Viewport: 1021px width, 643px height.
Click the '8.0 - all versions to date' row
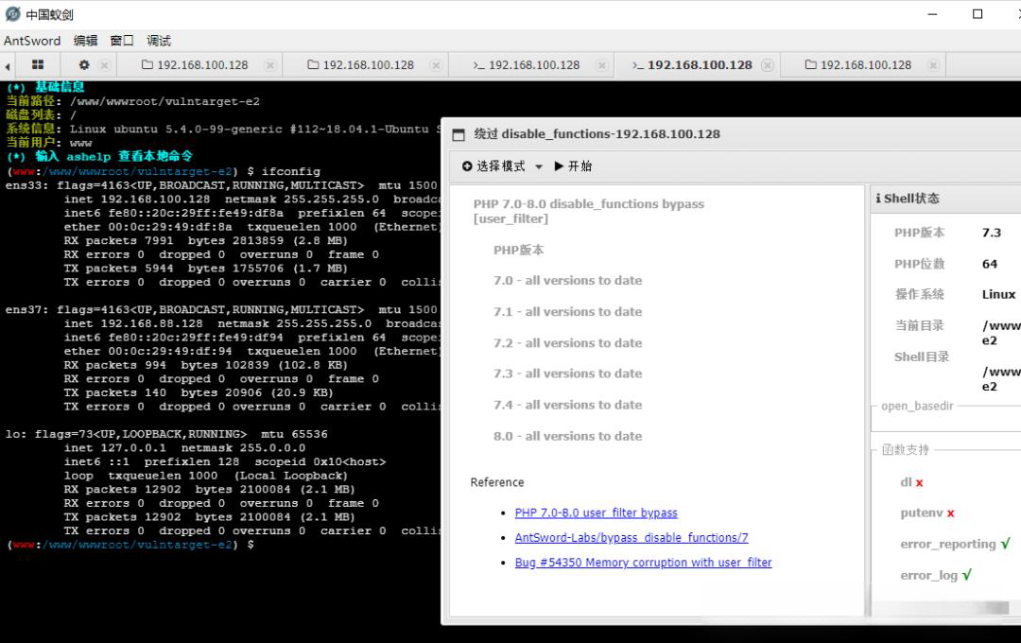click(568, 436)
